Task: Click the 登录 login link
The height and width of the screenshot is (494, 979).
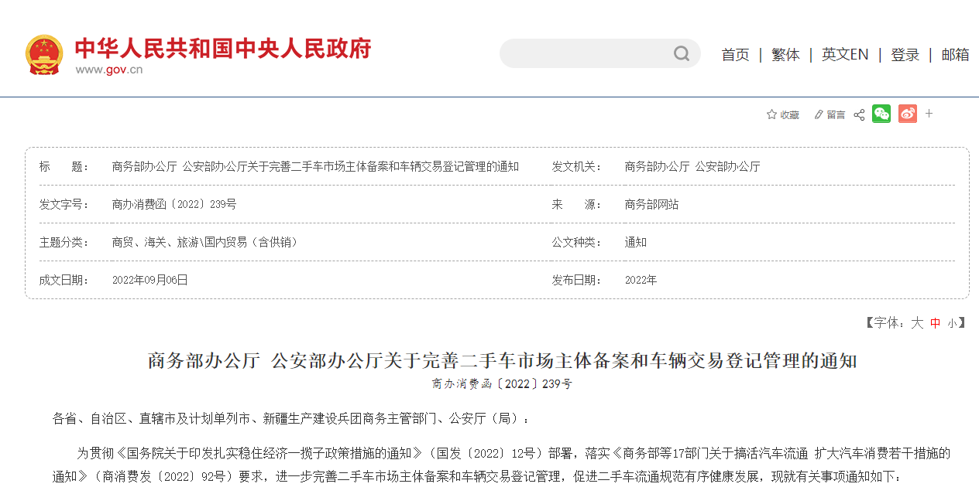Action: pyautogui.click(x=905, y=55)
